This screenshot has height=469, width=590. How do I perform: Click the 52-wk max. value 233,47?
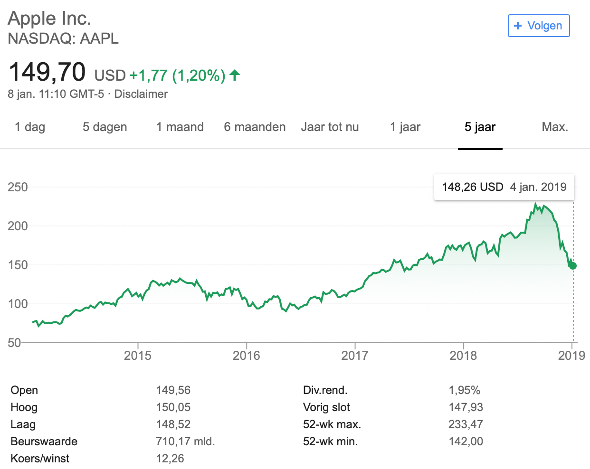click(466, 424)
